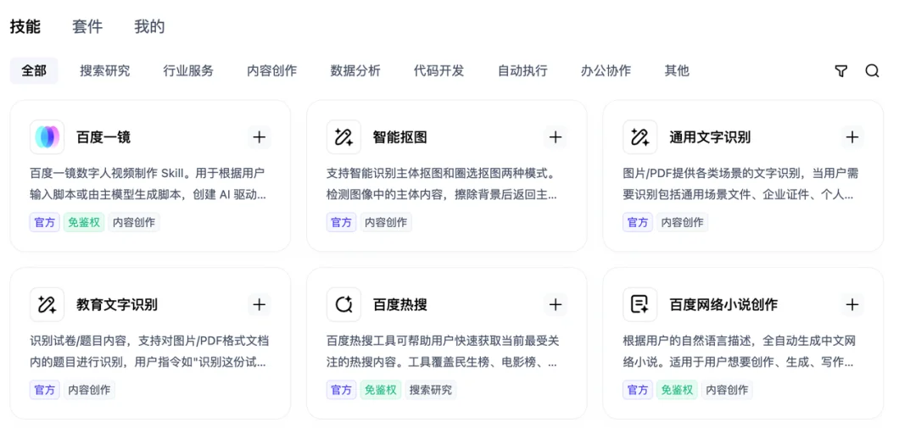Viewport: 916px width, 428px height.
Task: Add the 百度网络小说创作 skill with plus
Action: tap(852, 305)
